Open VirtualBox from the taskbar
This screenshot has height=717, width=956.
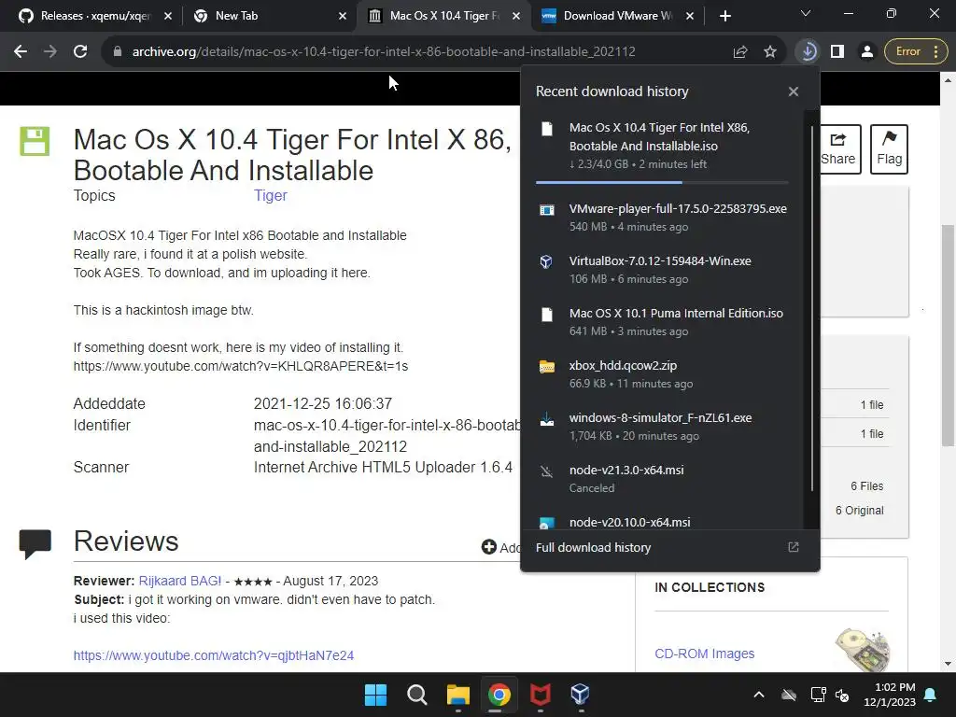[x=581, y=695]
